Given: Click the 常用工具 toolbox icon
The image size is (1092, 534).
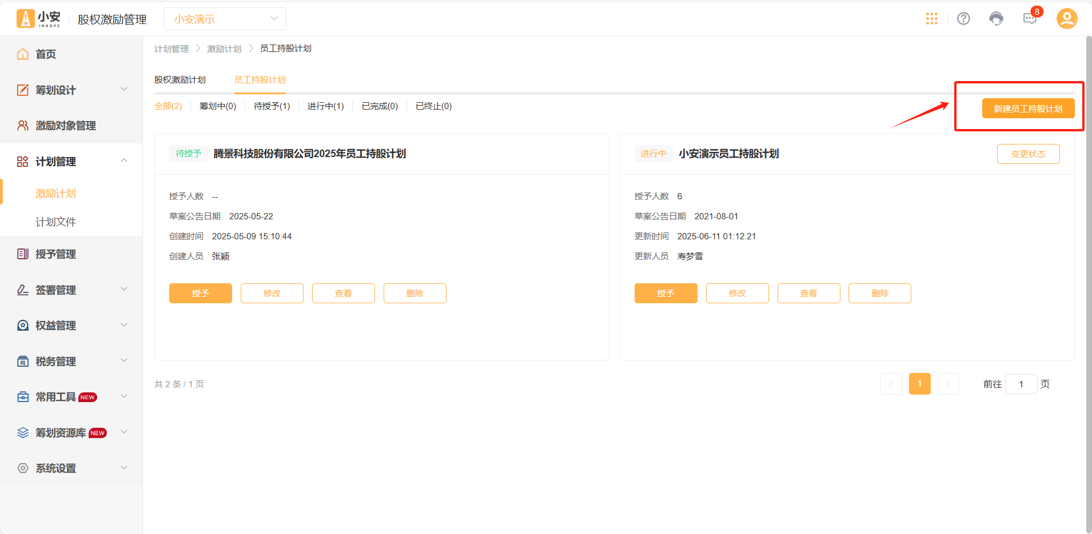Looking at the screenshot, I should [23, 397].
